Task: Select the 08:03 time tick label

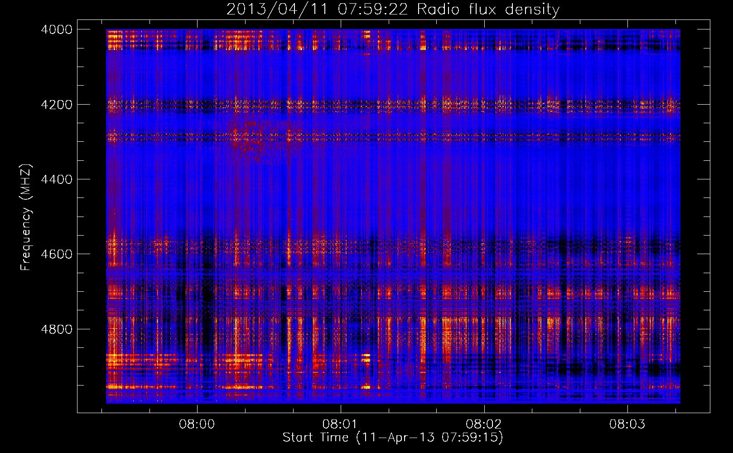Action: [x=627, y=424]
